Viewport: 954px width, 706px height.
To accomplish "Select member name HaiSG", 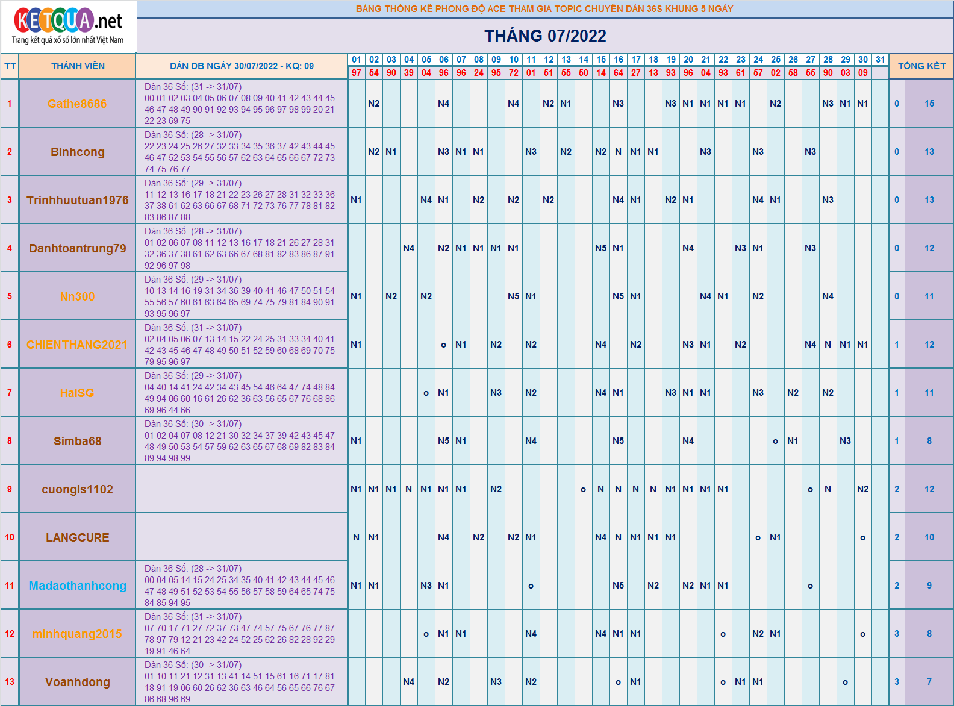I will coord(77,393).
